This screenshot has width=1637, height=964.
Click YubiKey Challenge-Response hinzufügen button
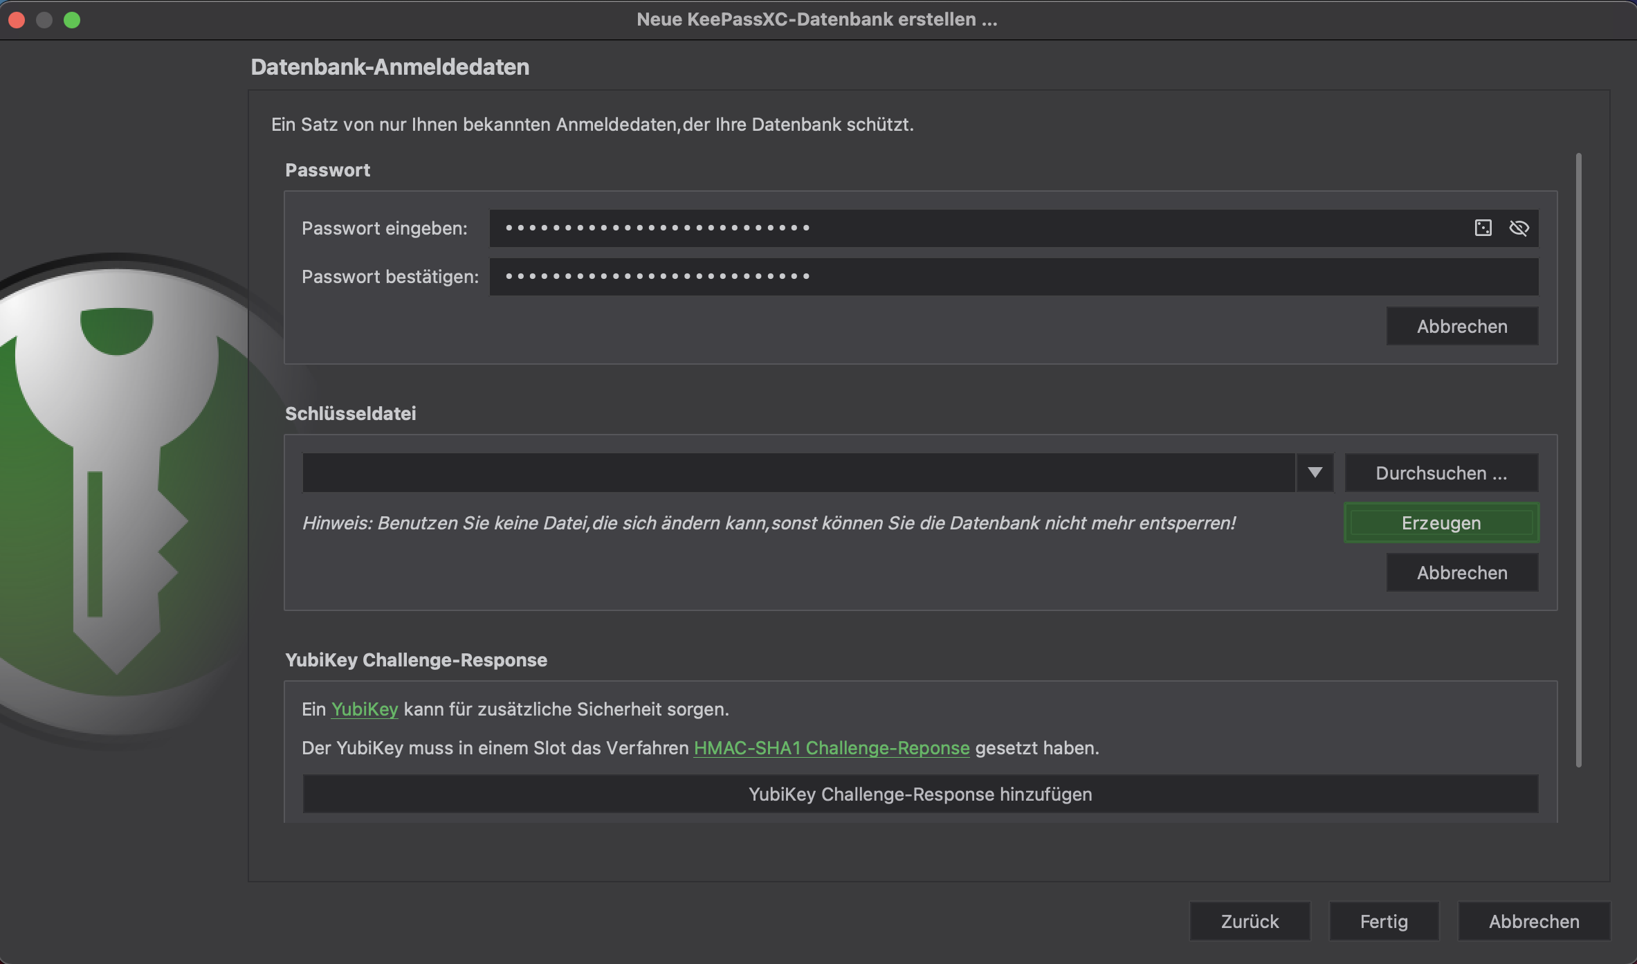(x=920, y=794)
